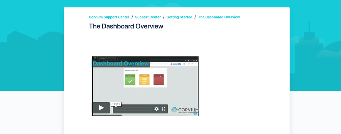The image size is (341, 134).
Task: Click the yellow Test Results tile in video
Action: pyautogui.click(x=144, y=80)
